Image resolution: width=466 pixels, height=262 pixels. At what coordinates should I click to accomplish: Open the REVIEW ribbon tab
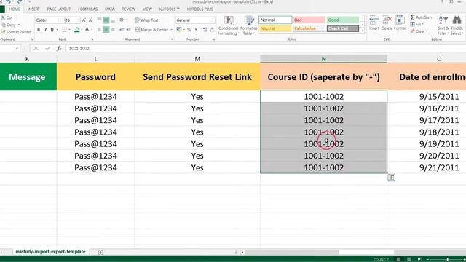[128, 9]
